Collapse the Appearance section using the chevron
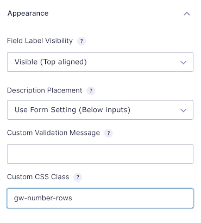 pyautogui.click(x=187, y=14)
